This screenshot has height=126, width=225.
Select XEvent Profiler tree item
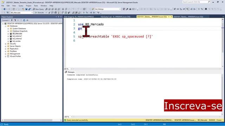[15, 56]
